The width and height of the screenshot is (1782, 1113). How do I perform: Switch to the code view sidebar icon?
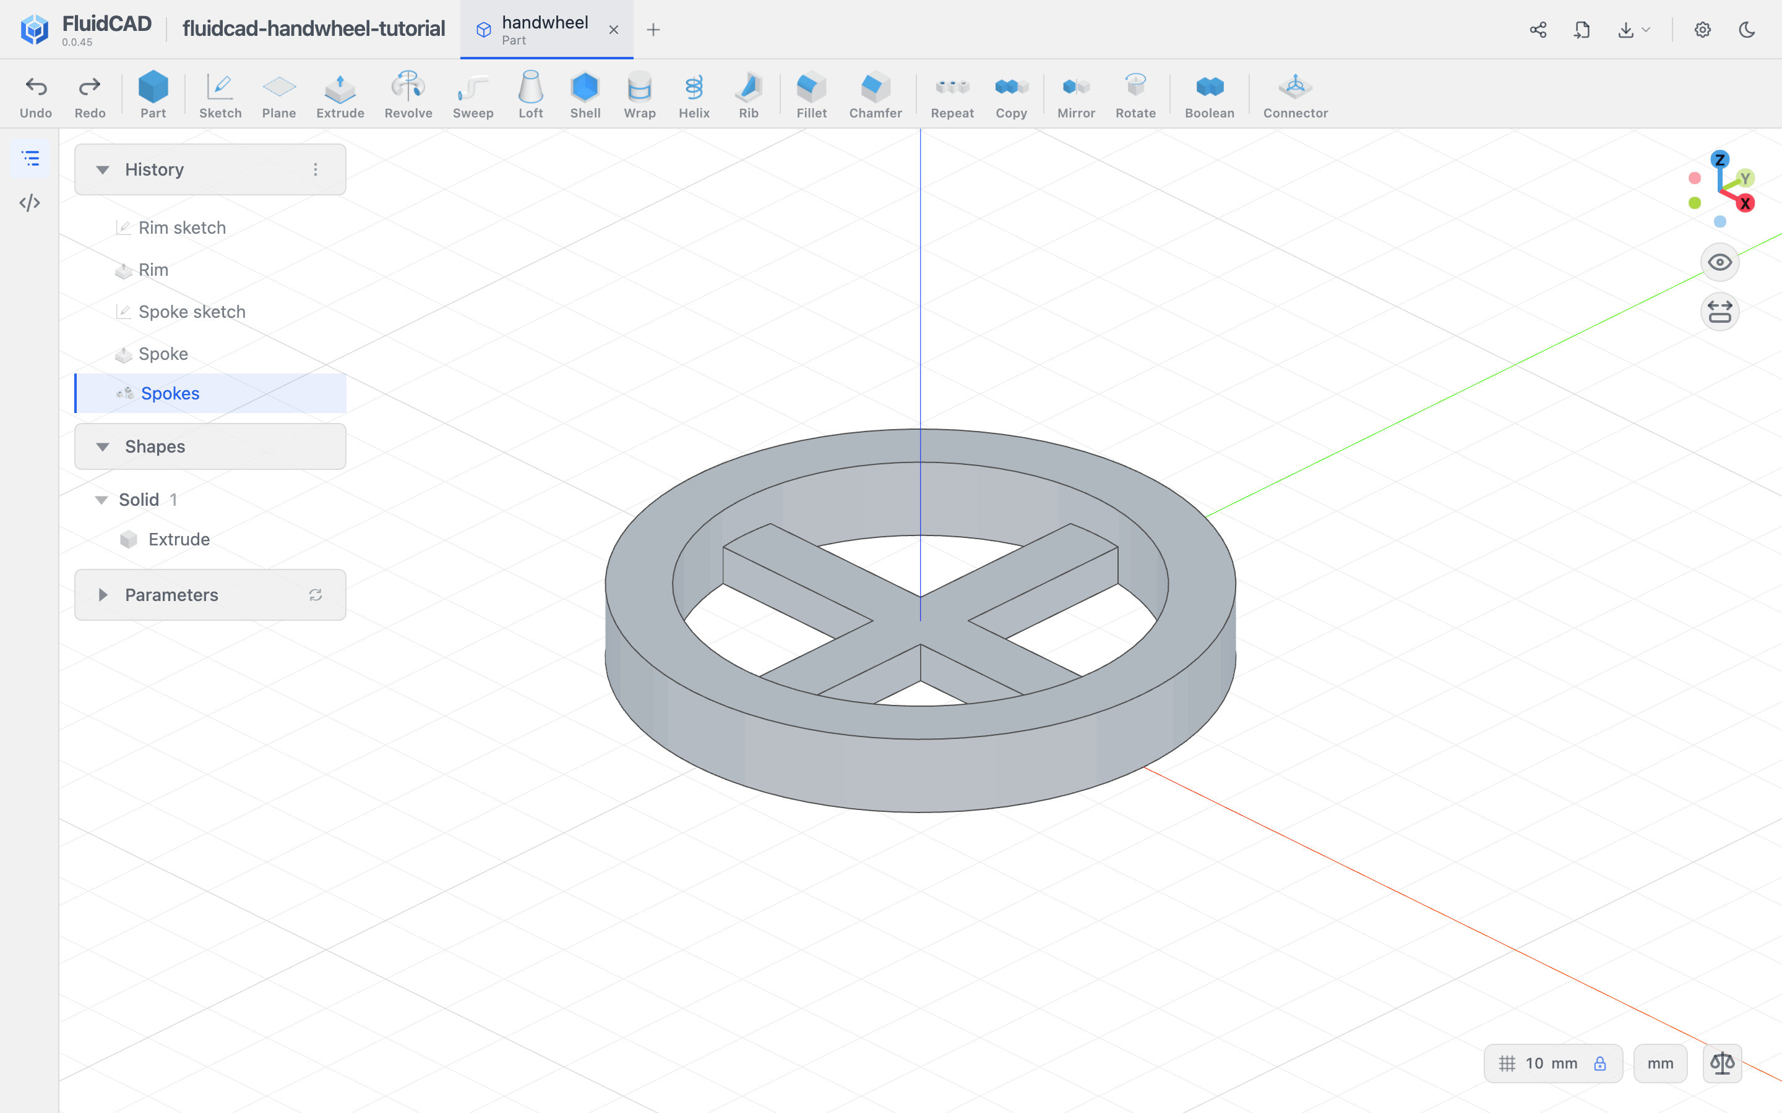[x=30, y=202]
